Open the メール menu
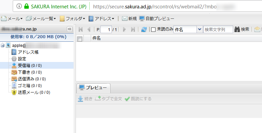This screenshot has height=133, width=262. click(x=12, y=18)
